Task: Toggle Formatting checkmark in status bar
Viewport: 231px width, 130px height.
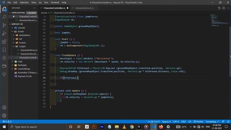Action: [212, 122]
